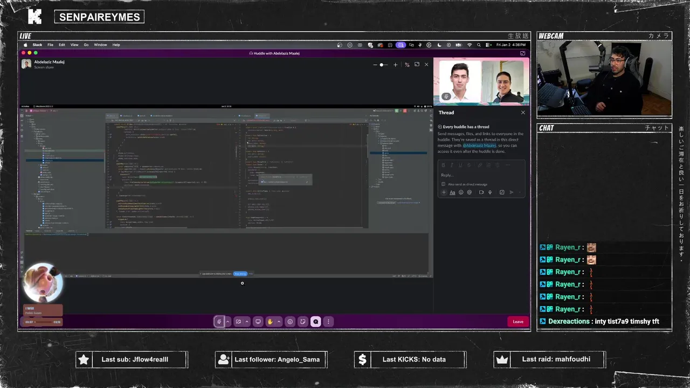Open the Window menu

pyautogui.click(x=101, y=45)
